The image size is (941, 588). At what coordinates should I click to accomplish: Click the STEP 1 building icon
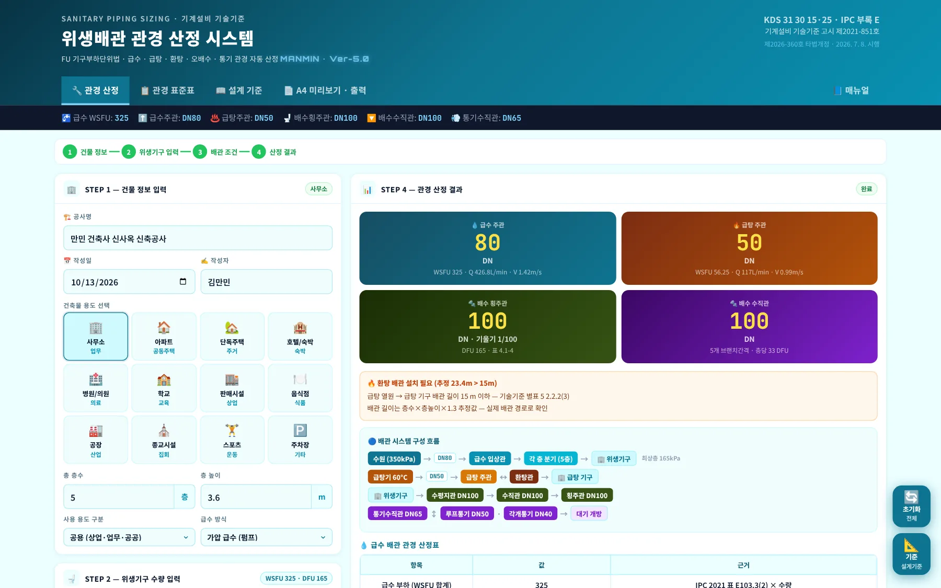point(72,189)
